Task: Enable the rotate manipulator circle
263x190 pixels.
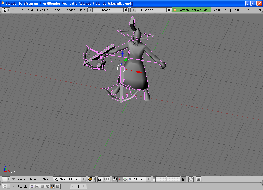Action: 125,179
